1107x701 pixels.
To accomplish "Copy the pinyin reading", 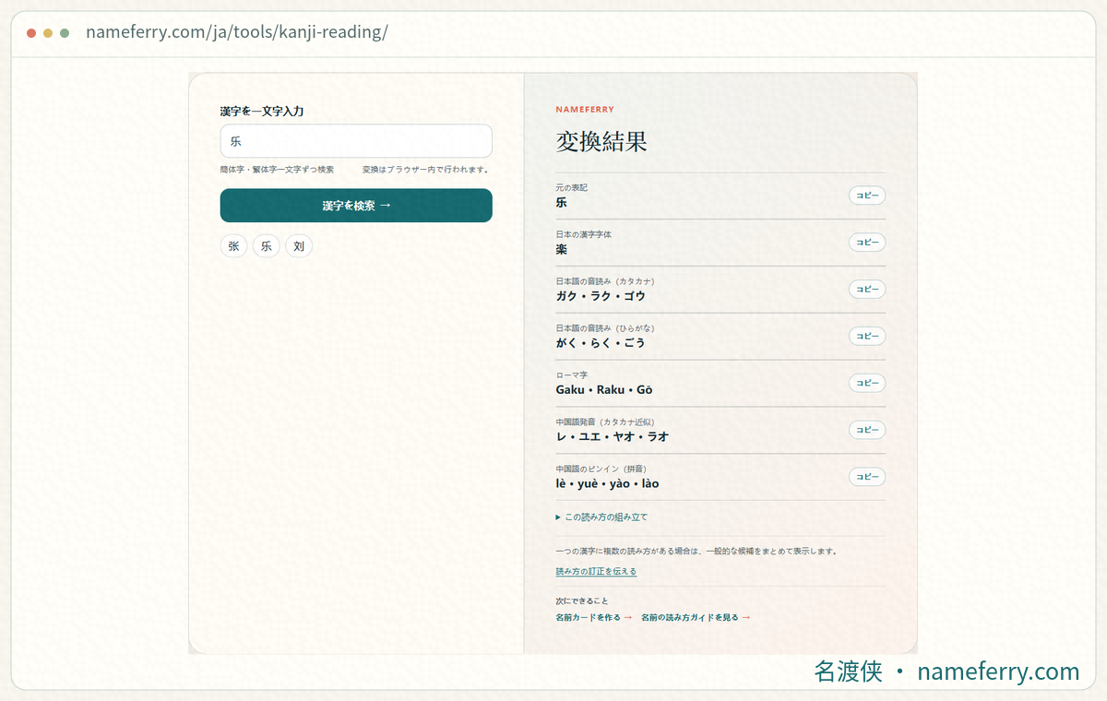I will tap(867, 477).
